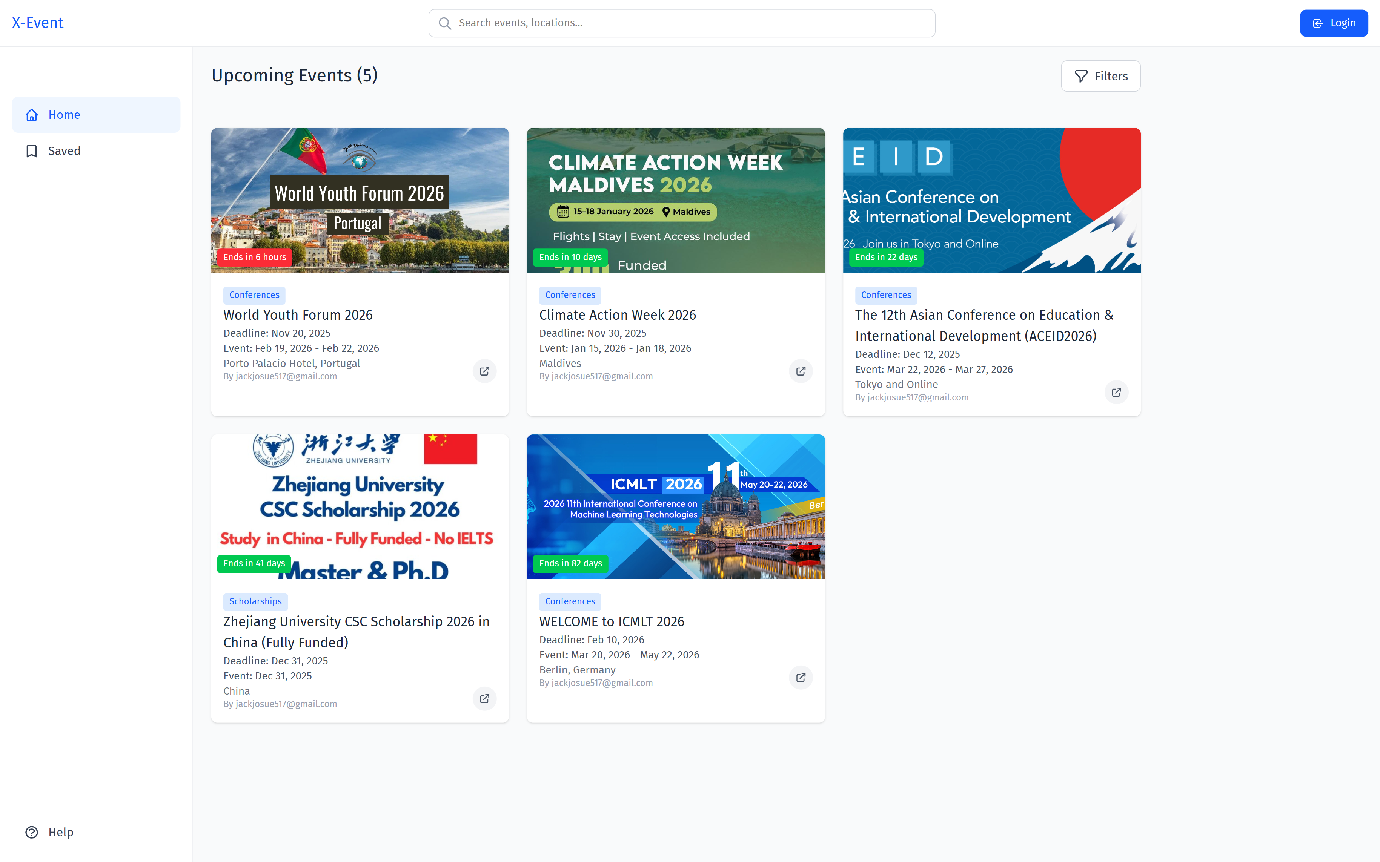Open external link for Climate Action Week 2026
Screen dimensions: 1380x862
801,371
